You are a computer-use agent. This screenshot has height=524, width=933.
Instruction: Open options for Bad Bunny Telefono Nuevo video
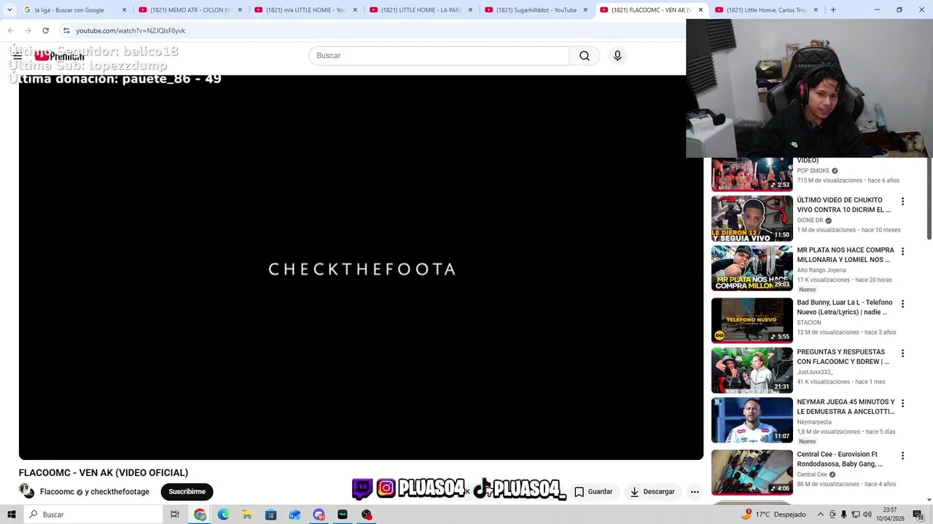[902, 303]
